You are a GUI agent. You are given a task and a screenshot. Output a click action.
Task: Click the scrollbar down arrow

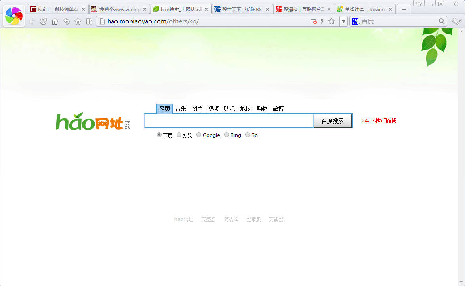[x=461, y=282]
